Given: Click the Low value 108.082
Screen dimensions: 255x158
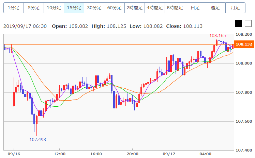Looking at the screenshot, I should pos(153,26).
